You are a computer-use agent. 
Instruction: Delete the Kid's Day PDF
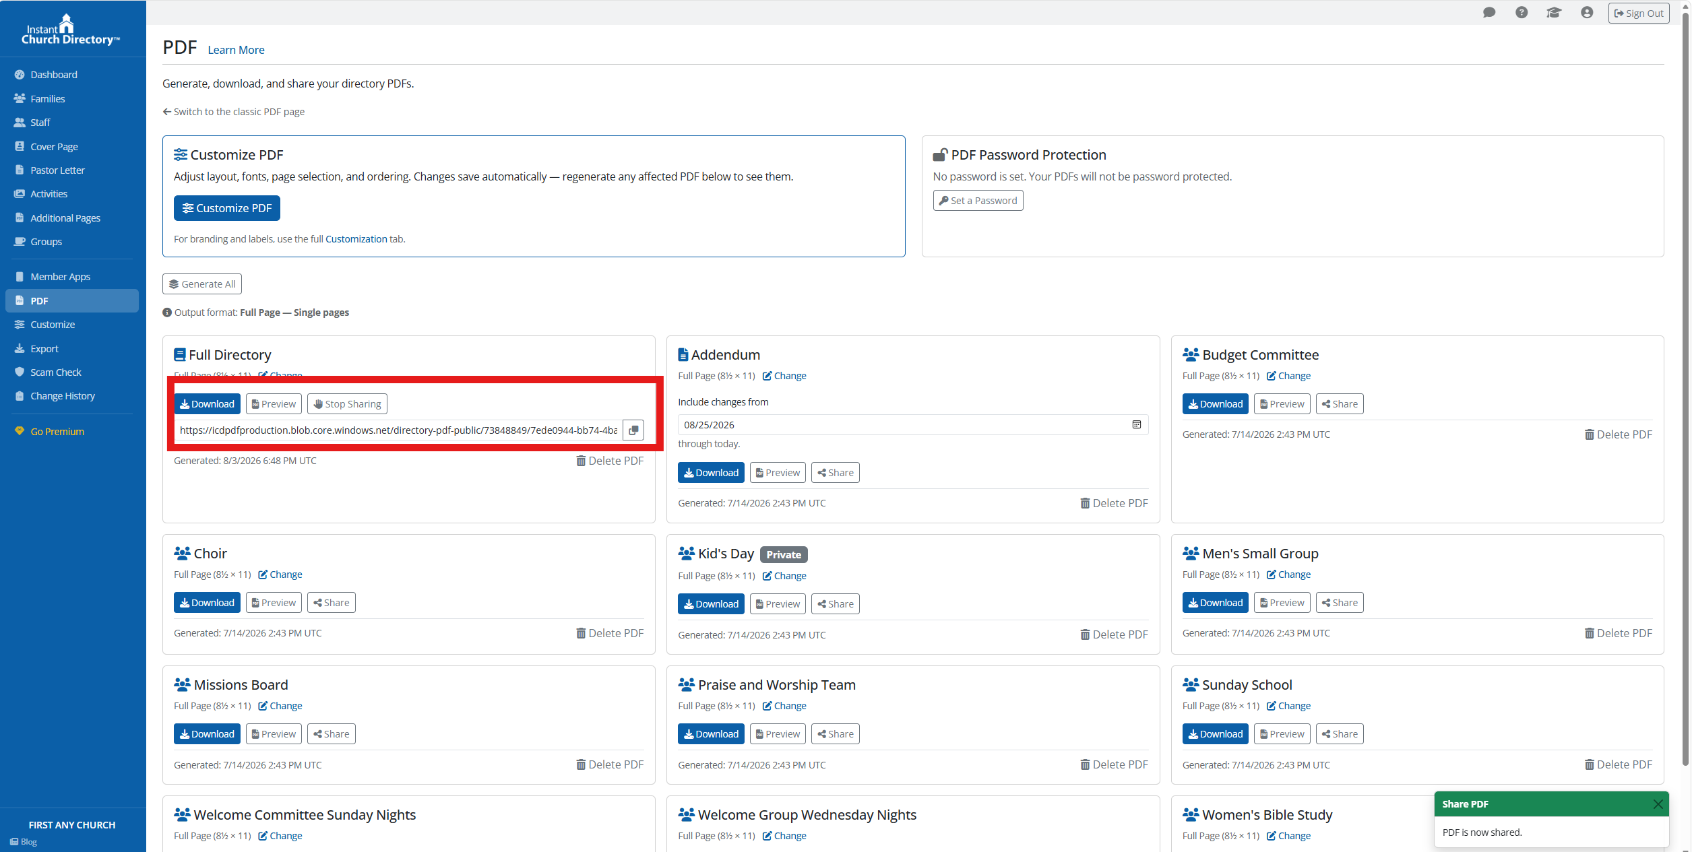1114,634
